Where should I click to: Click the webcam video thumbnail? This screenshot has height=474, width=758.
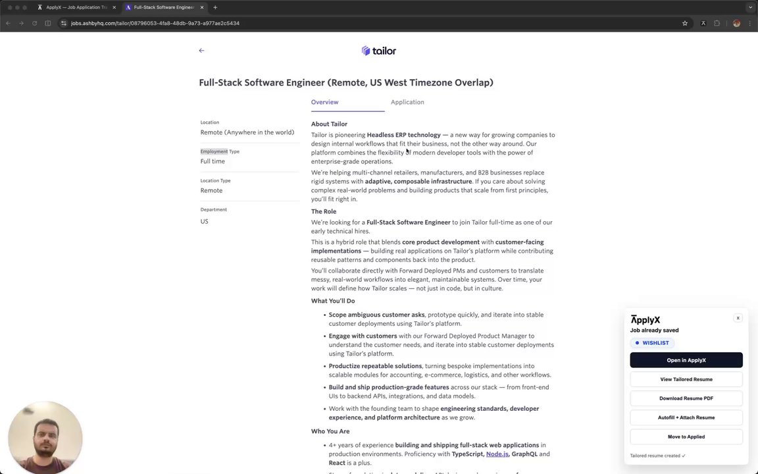pos(45,438)
